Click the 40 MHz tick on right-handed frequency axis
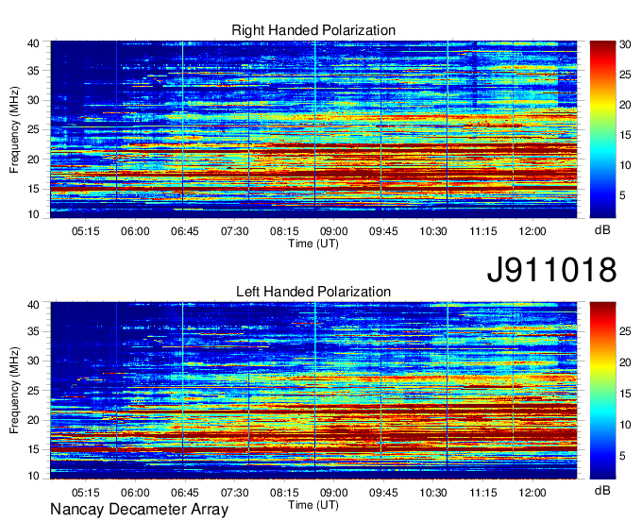The image size is (642, 521). coord(33,43)
